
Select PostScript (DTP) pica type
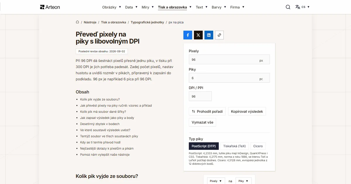204,146
